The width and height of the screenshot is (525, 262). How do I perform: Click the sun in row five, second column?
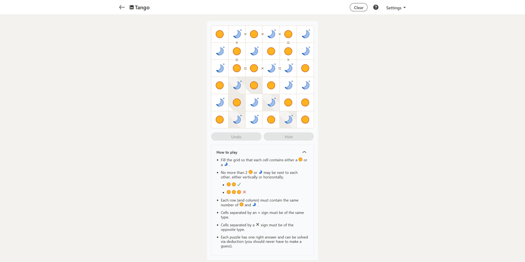[x=237, y=103]
